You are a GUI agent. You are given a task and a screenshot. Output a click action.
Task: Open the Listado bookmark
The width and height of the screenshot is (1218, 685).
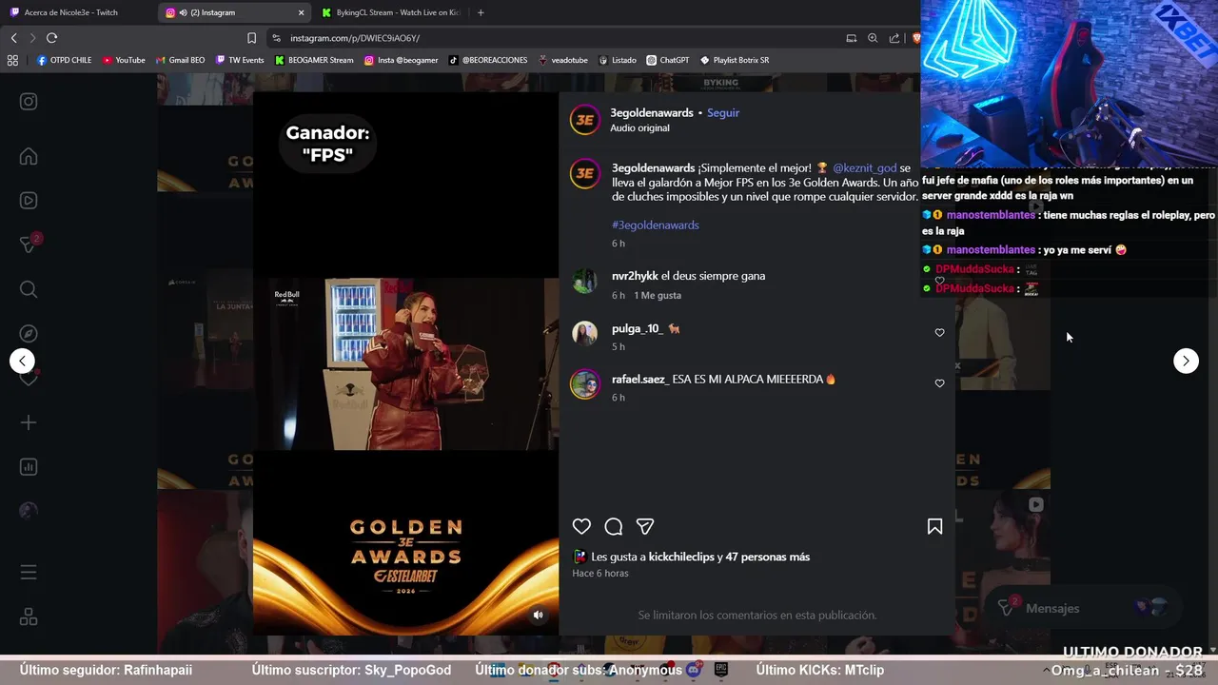(617, 60)
